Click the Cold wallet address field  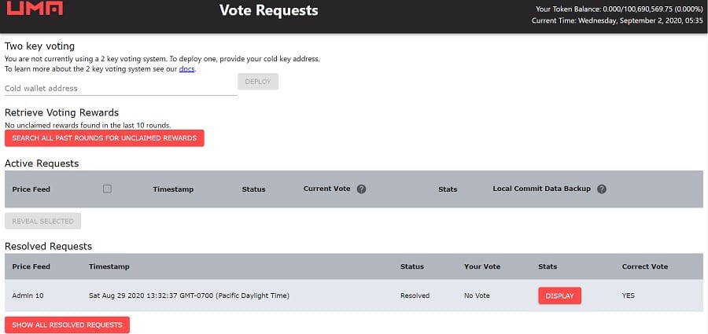120,88
